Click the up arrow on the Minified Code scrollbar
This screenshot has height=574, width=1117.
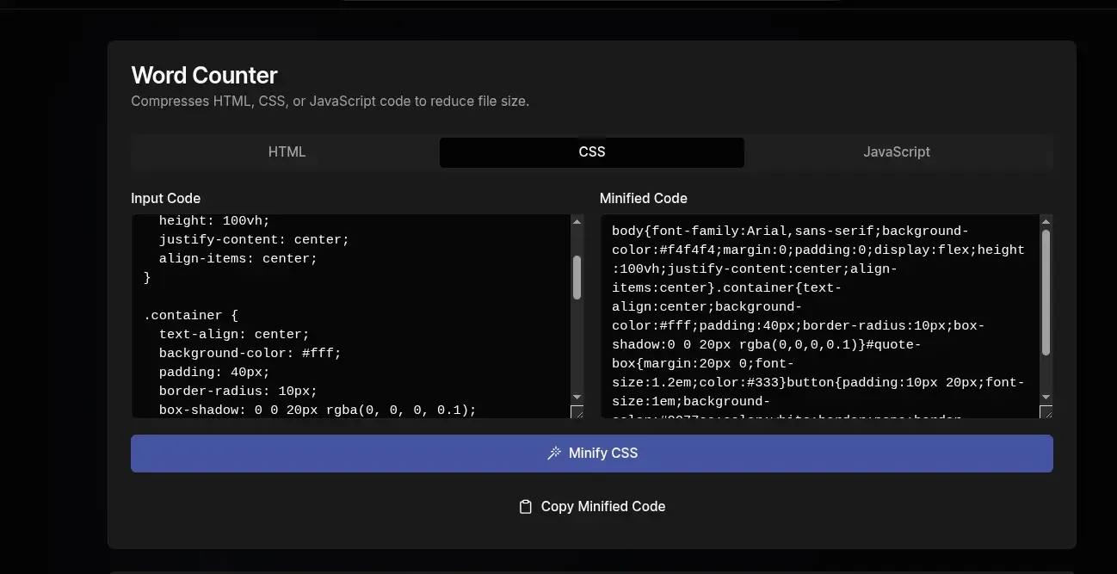tap(1046, 222)
